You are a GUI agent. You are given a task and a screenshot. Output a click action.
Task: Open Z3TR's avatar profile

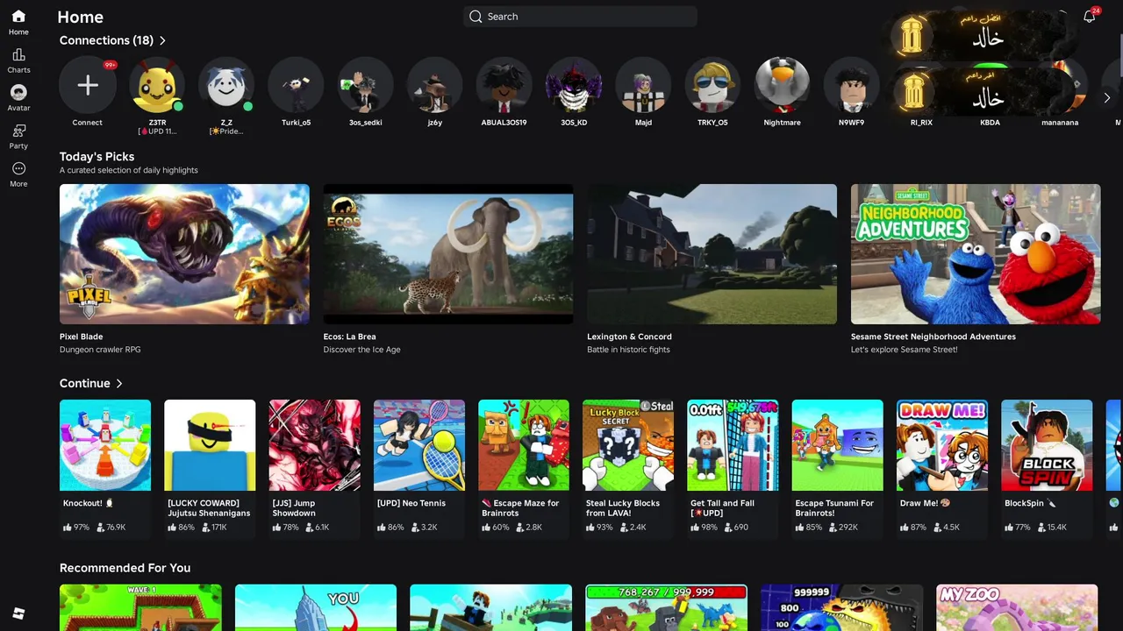pyautogui.click(x=157, y=85)
